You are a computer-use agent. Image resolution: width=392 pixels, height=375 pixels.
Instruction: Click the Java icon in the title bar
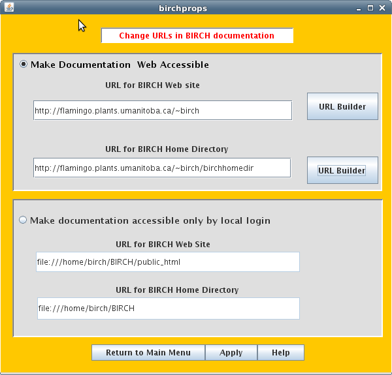pos(7,8)
